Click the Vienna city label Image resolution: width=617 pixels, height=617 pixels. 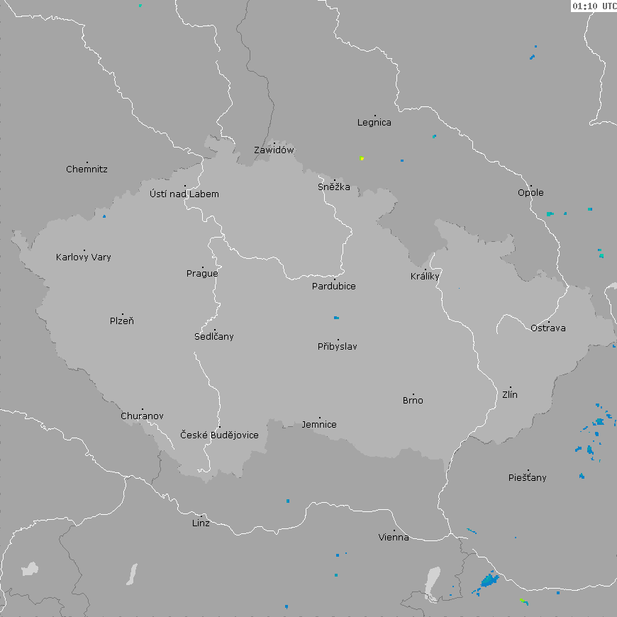pyautogui.click(x=394, y=538)
